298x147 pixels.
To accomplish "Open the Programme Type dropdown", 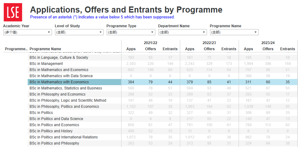I will coord(131,32).
